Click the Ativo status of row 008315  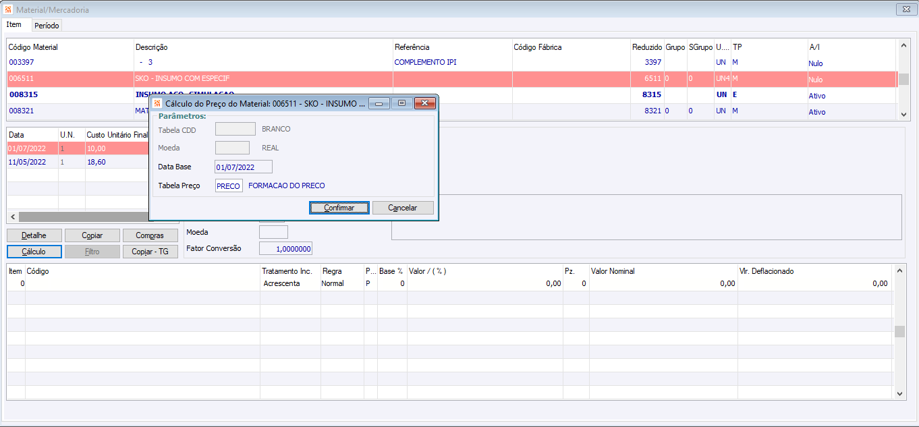pyautogui.click(x=817, y=96)
